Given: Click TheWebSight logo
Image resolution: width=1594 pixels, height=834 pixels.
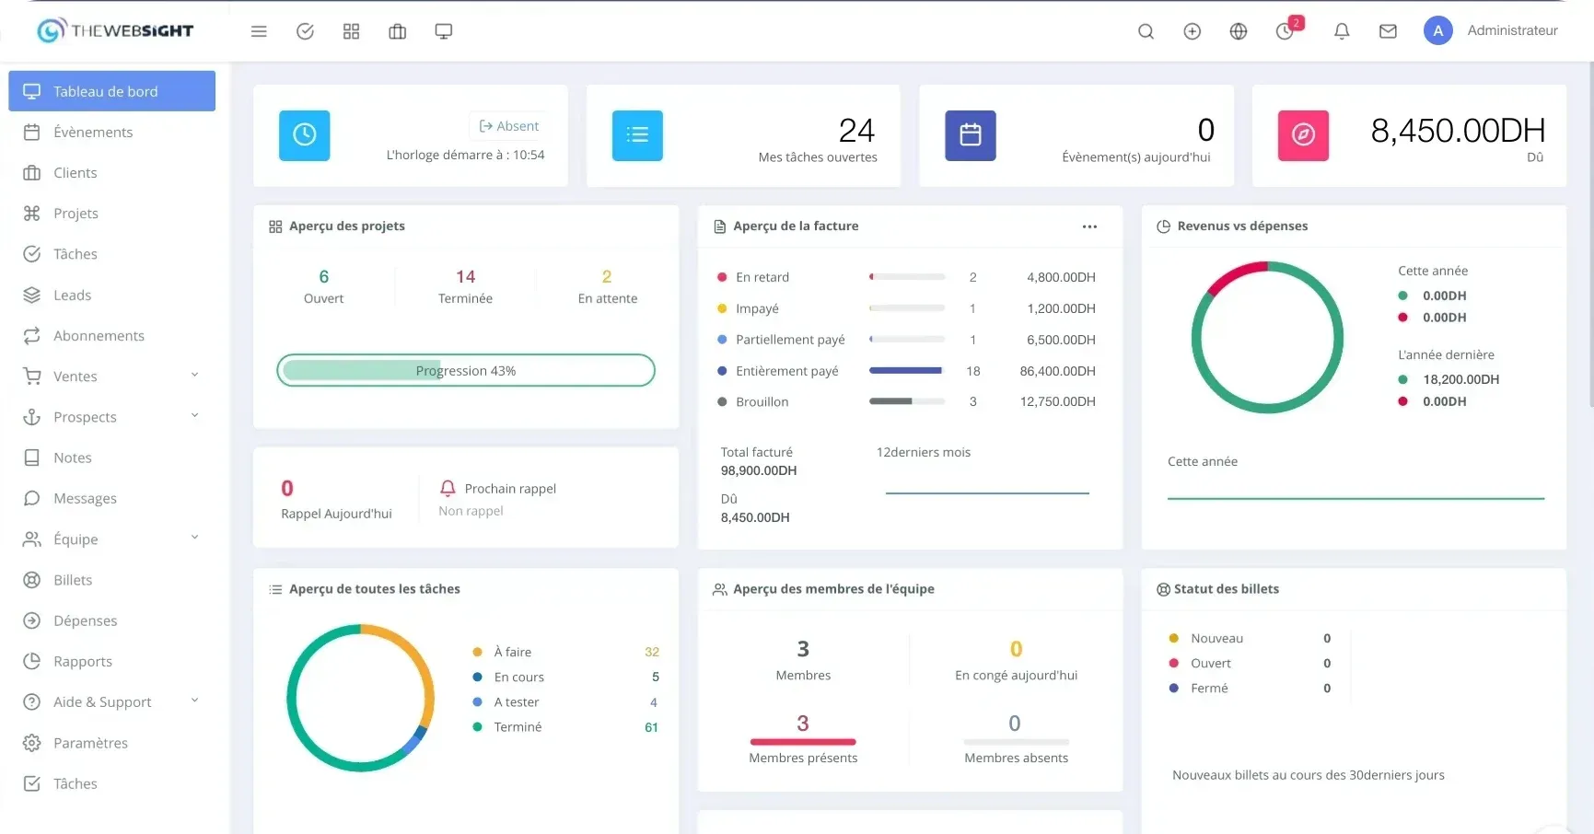Looking at the screenshot, I should point(115,30).
